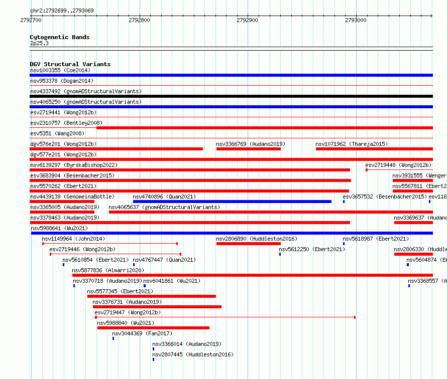The image size is (447, 379).
Task: Open the nsv2806330 variant bar
Action: [414, 254]
